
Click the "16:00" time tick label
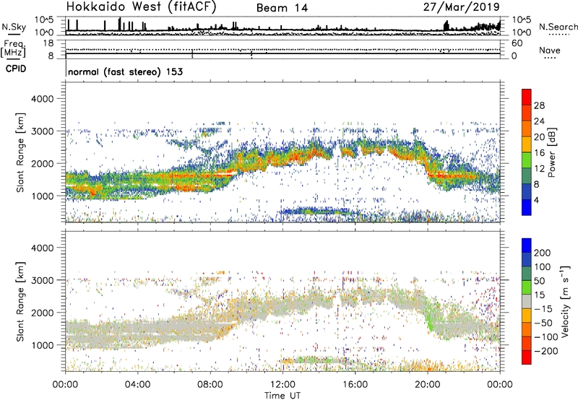[x=355, y=385]
